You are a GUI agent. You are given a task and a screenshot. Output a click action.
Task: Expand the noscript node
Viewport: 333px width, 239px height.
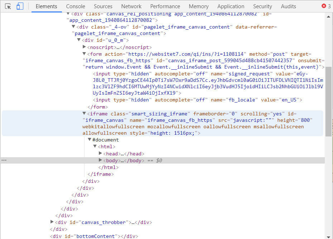point(84,47)
